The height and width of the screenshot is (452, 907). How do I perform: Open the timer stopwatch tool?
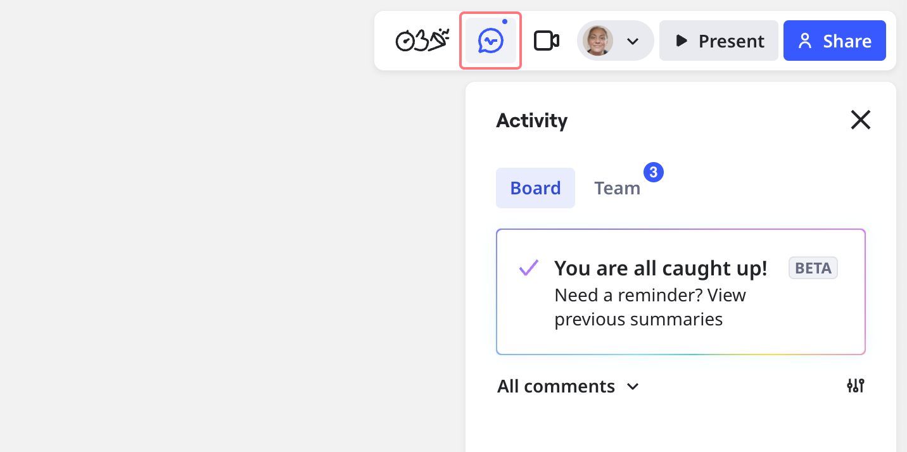(405, 41)
